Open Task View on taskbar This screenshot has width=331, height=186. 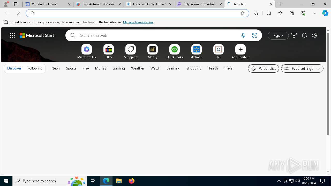click(93, 181)
